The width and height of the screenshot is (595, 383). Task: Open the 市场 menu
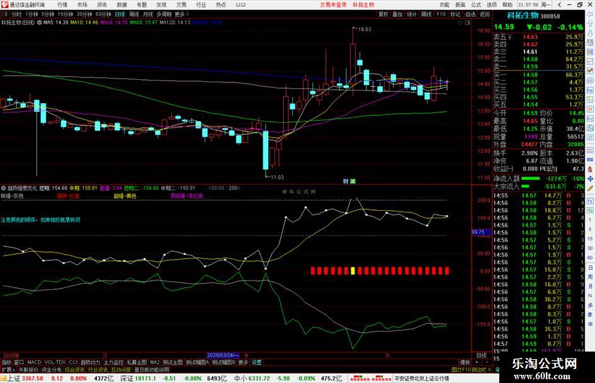(x=82, y=4)
